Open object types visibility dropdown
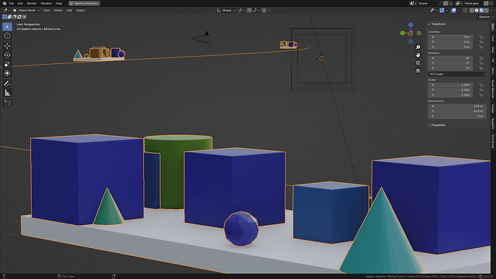 433,11
